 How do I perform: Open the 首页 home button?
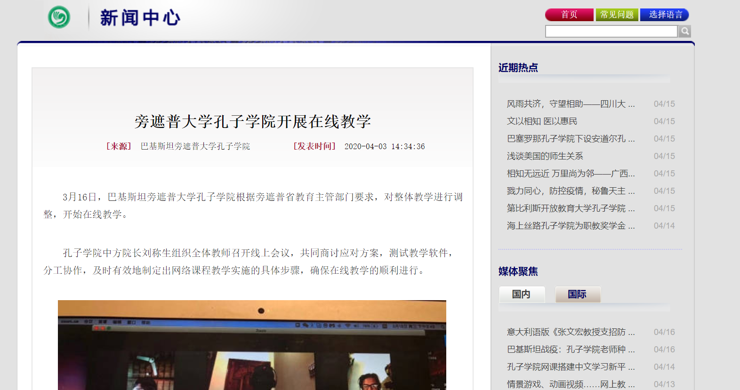[x=569, y=15]
